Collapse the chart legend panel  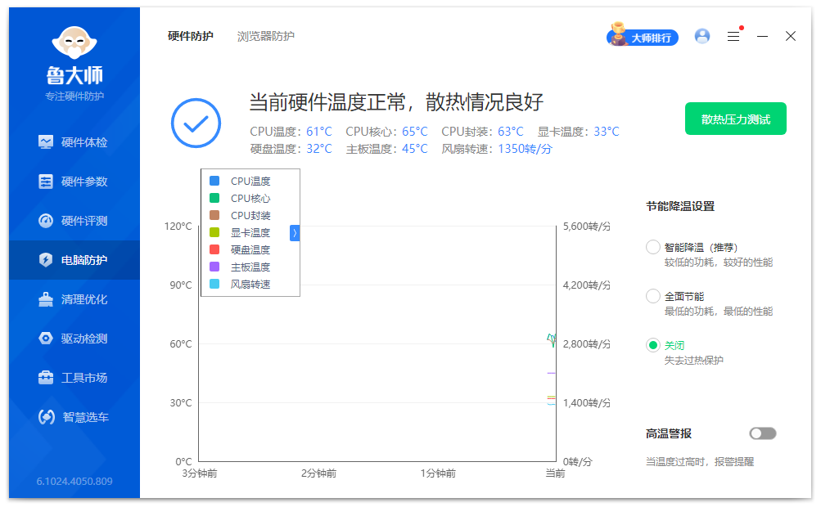(x=294, y=232)
